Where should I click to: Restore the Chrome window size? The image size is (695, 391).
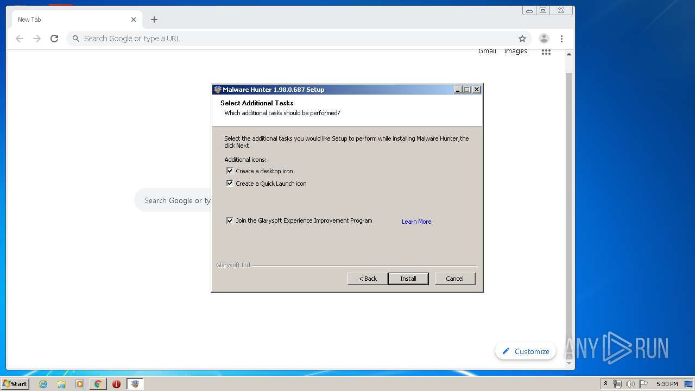coord(543,10)
